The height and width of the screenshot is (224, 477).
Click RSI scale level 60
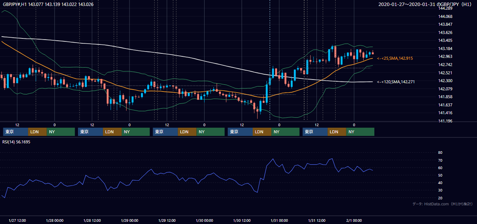coord(440,168)
